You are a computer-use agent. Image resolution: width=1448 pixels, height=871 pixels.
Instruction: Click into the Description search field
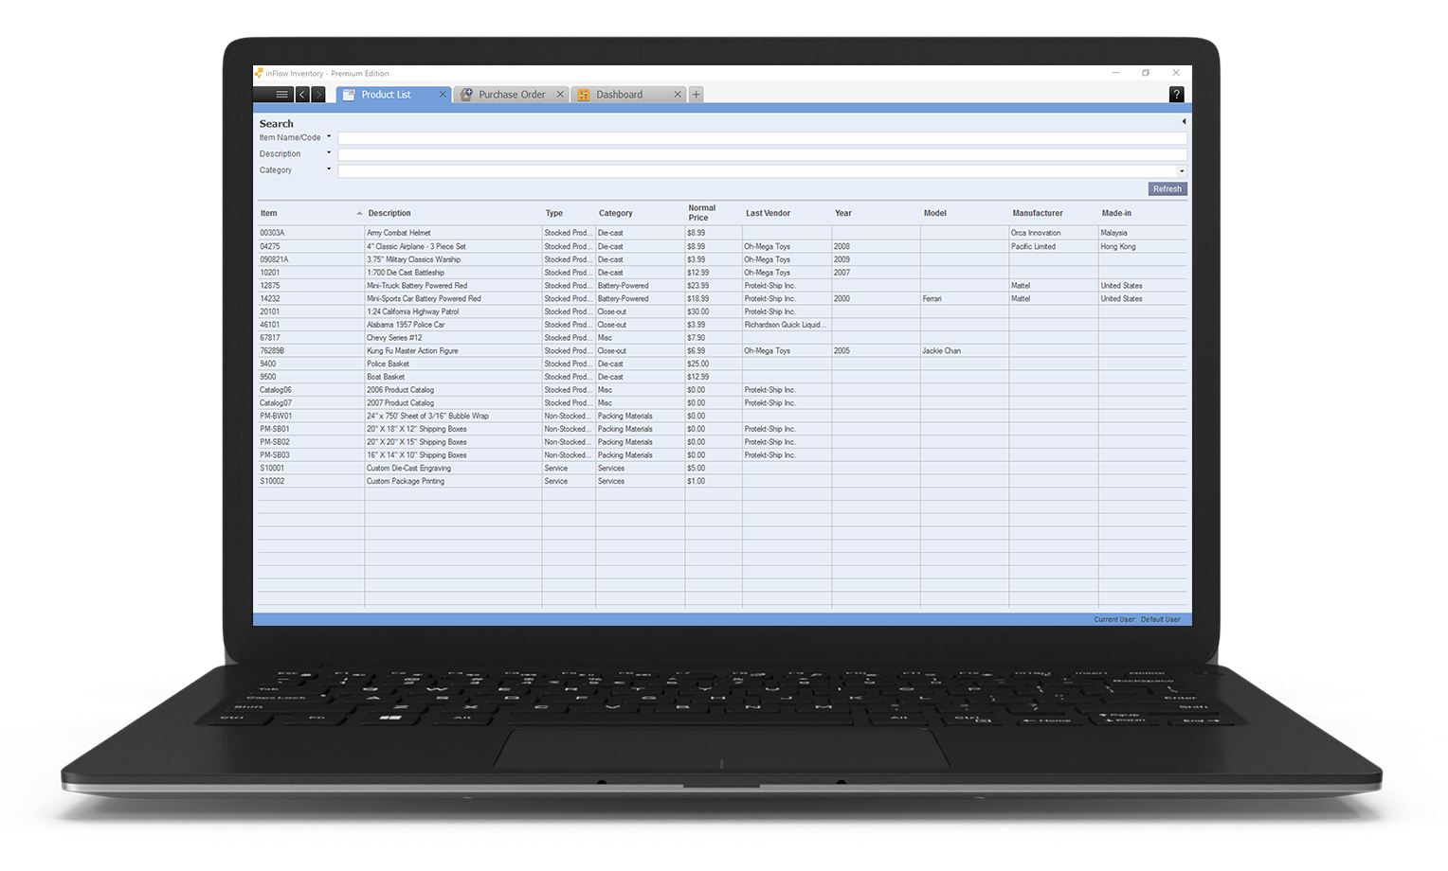[762, 154]
